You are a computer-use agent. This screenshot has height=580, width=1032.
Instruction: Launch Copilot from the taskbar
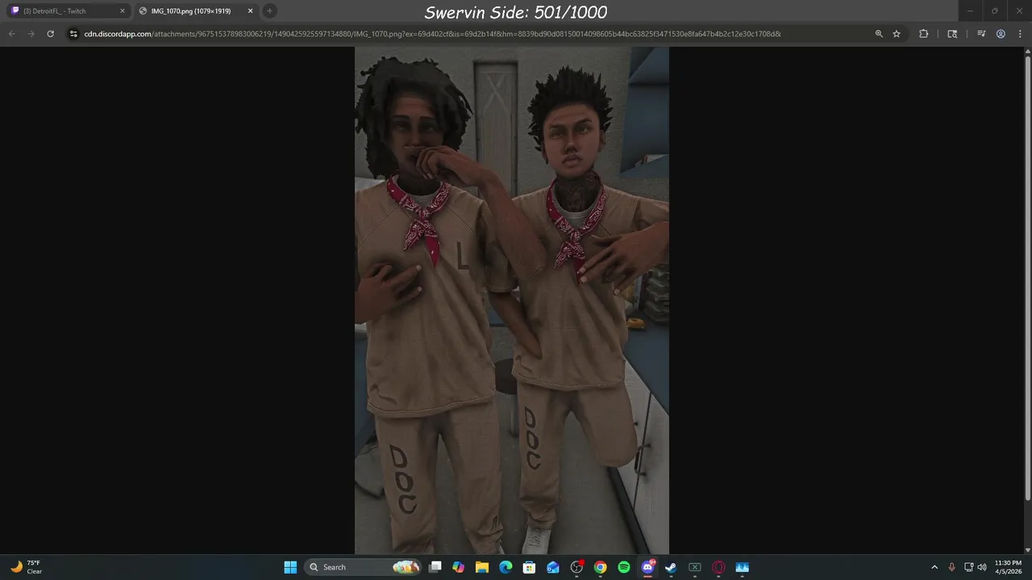pos(459,567)
